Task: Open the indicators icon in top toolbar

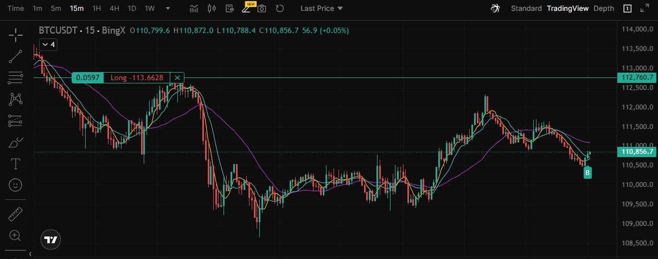Action: [195, 8]
